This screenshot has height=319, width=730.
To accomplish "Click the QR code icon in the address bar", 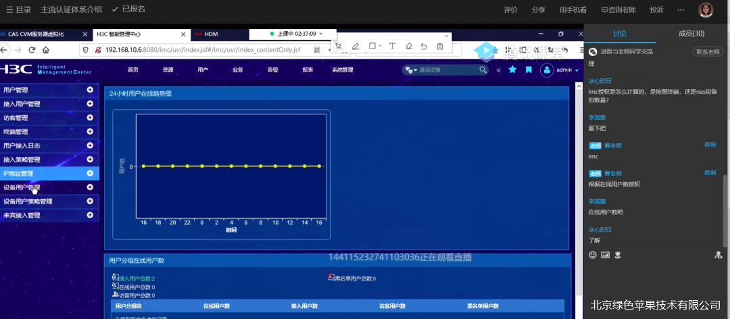I will tap(316, 50).
